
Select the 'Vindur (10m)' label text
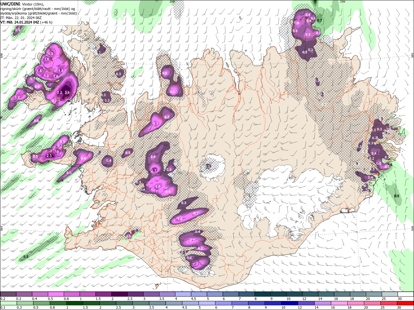33,4
